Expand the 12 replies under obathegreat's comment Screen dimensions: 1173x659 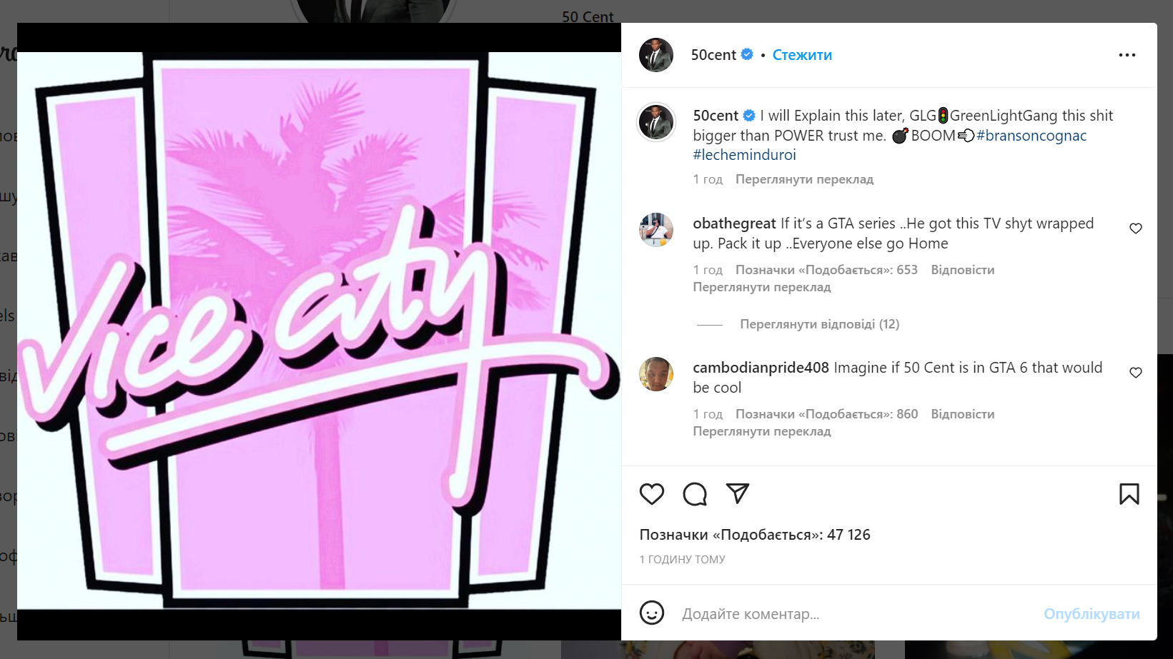point(819,324)
